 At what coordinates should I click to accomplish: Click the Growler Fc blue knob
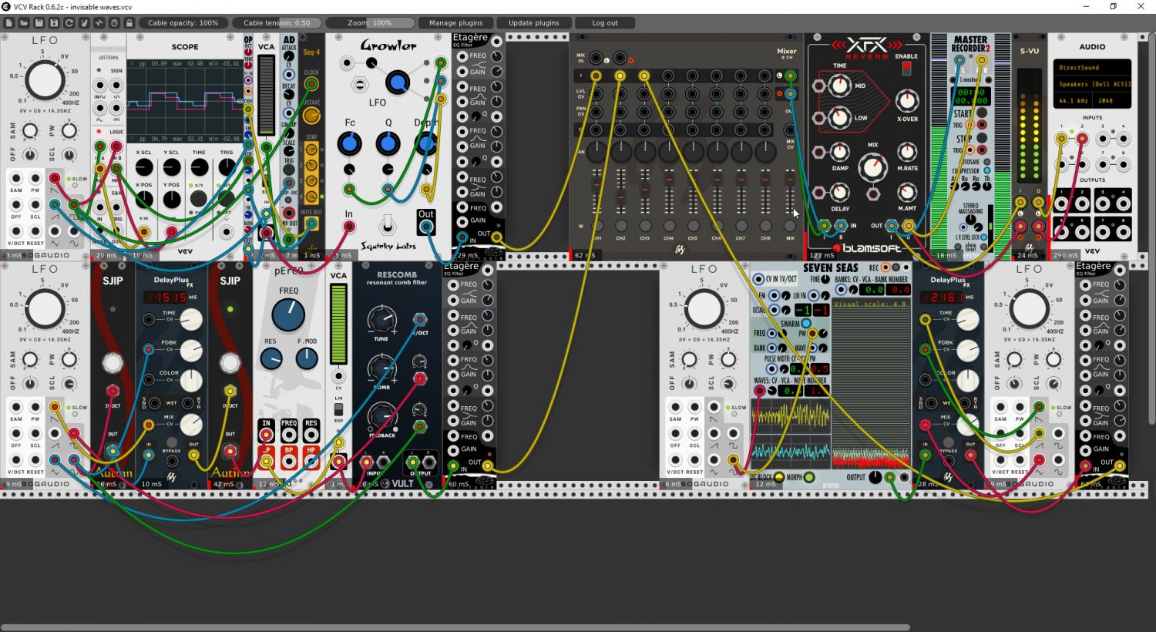click(349, 143)
